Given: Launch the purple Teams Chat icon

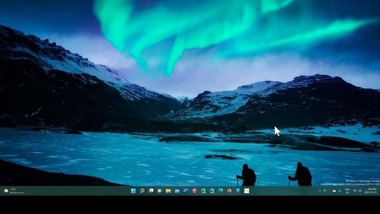Looking at the screenshot, I should pyautogui.click(x=160, y=191).
